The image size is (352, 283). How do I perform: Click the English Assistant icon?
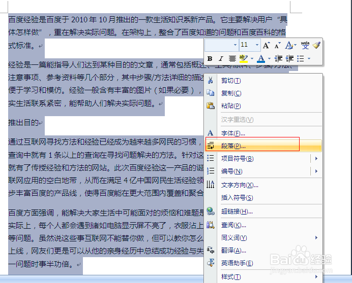click(x=211, y=262)
